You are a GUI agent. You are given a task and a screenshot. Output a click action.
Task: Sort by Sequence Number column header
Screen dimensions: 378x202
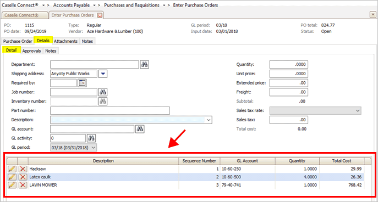199,161
